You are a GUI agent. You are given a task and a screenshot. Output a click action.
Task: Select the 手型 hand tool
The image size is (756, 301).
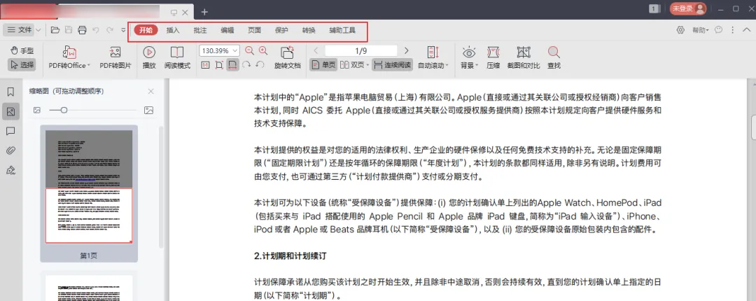(x=22, y=50)
